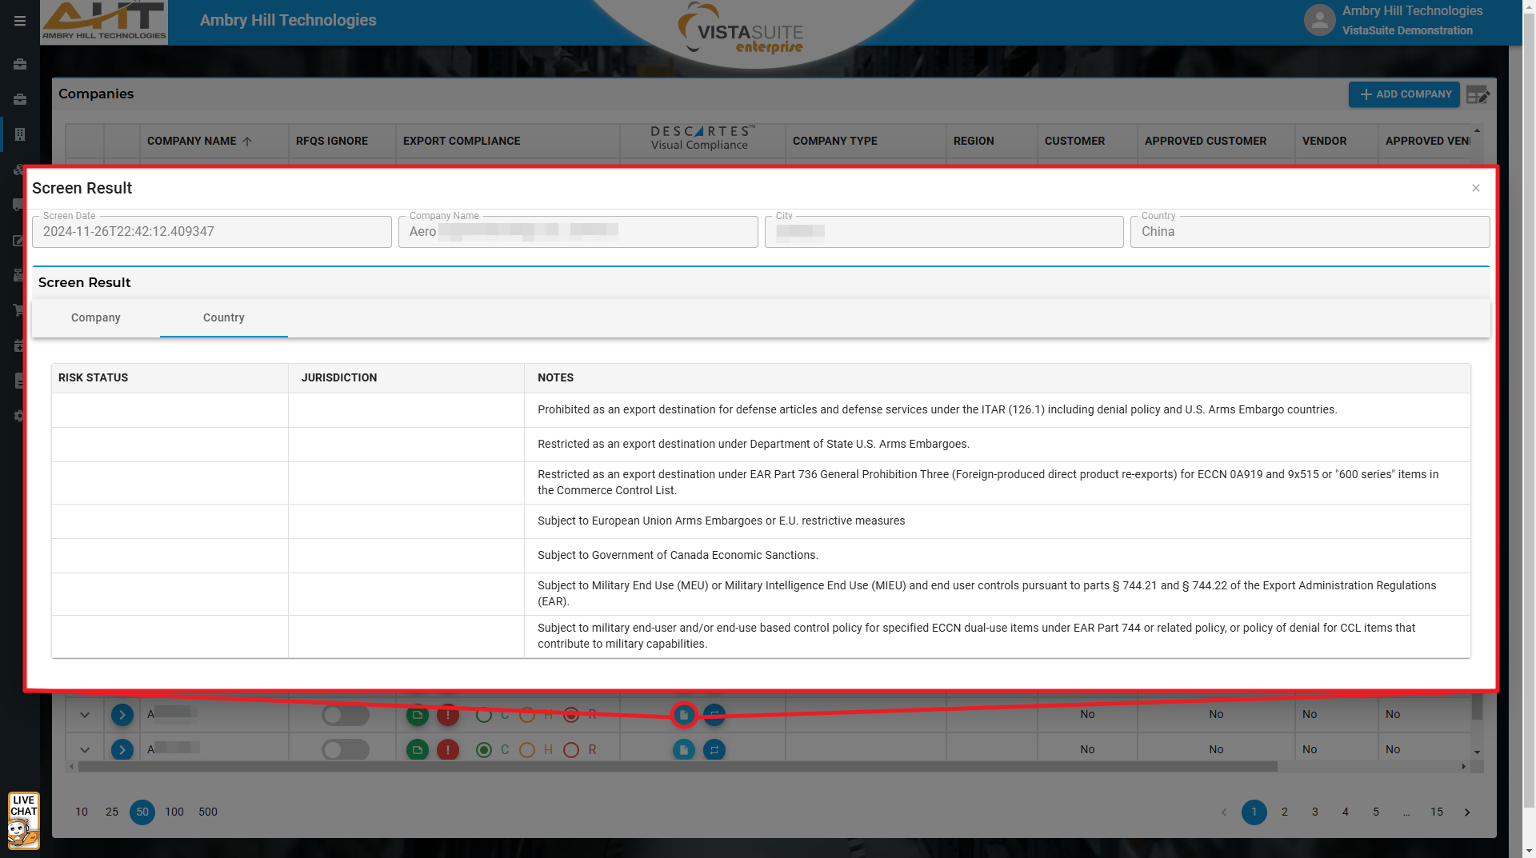Open last row's blue arrow detail button
Viewport: 1536px width, 858px height.
click(122, 750)
